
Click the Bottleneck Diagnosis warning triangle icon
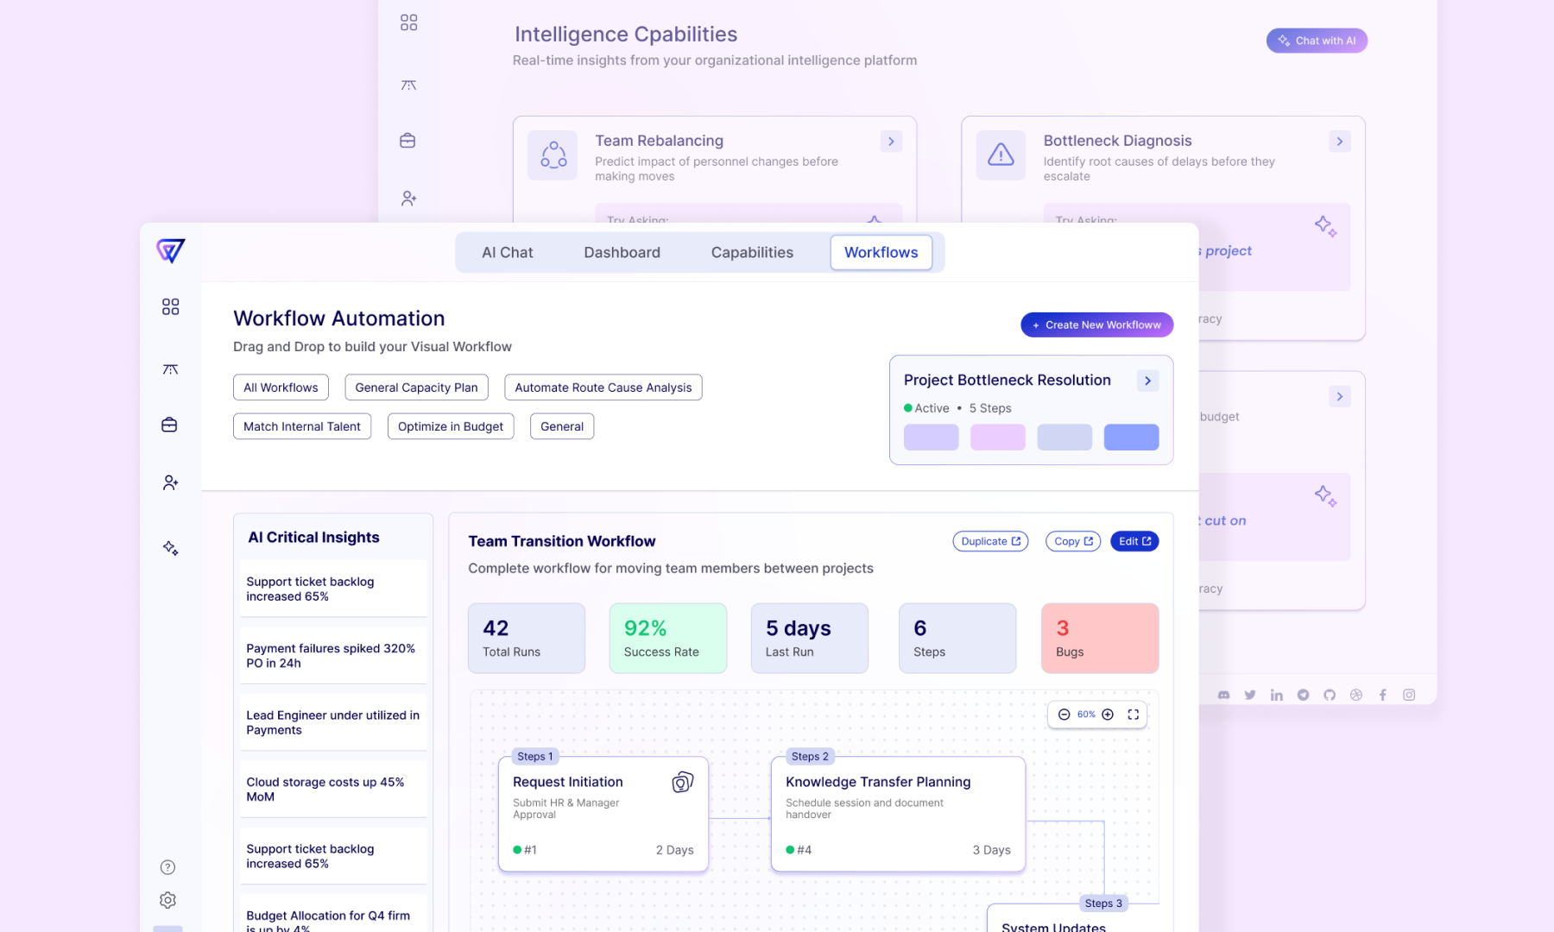pyautogui.click(x=1001, y=155)
